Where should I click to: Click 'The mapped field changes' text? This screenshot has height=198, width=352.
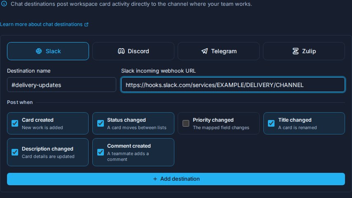221,127
